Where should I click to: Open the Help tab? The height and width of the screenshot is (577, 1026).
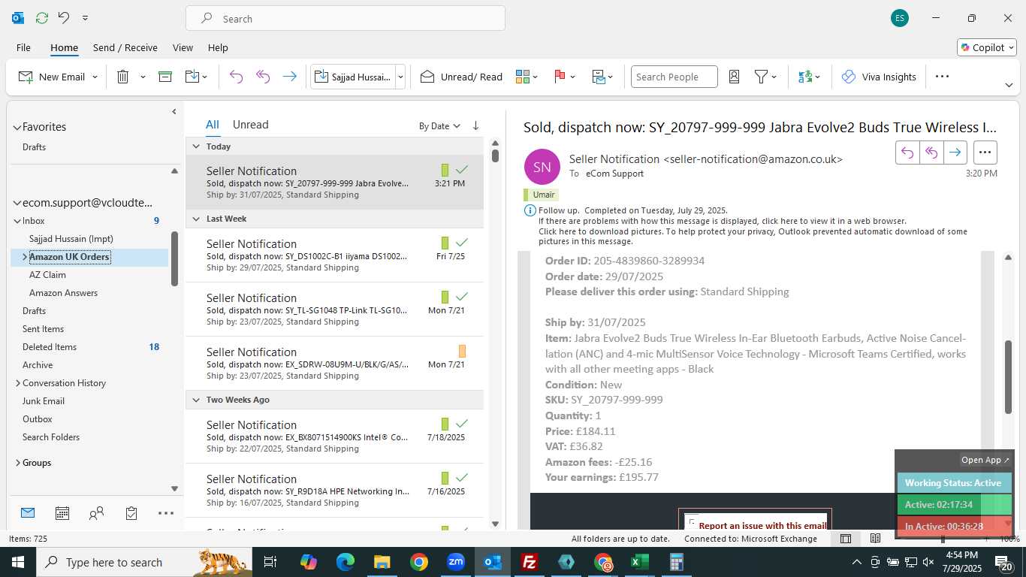(218, 47)
